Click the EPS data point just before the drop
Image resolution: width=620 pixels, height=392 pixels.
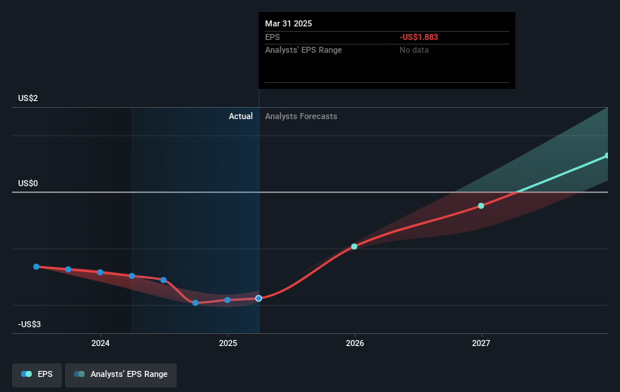click(x=163, y=280)
